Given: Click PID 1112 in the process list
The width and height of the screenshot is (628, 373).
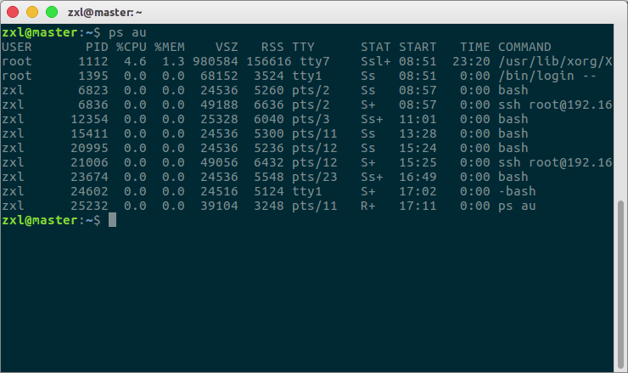Looking at the screenshot, I should click(93, 61).
